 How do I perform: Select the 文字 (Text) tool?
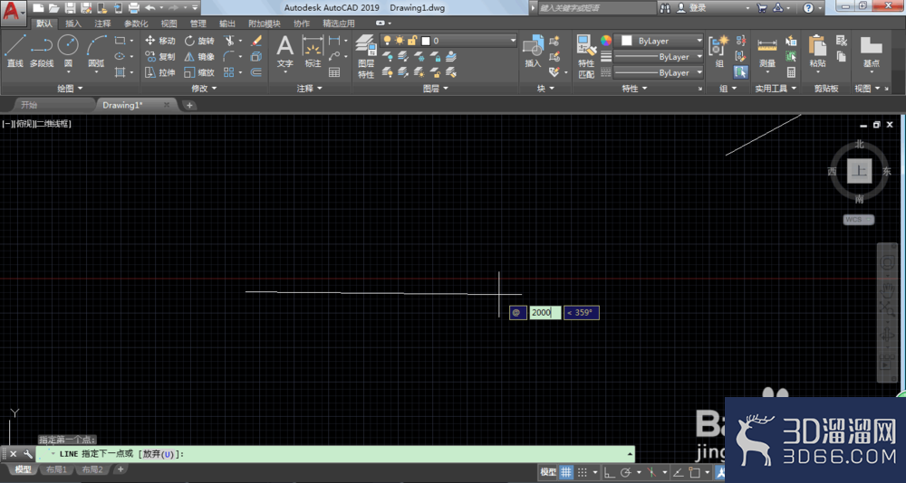click(x=284, y=52)
